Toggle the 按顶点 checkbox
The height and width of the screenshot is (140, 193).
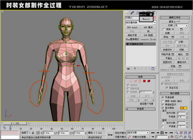(x=128, y=85)
